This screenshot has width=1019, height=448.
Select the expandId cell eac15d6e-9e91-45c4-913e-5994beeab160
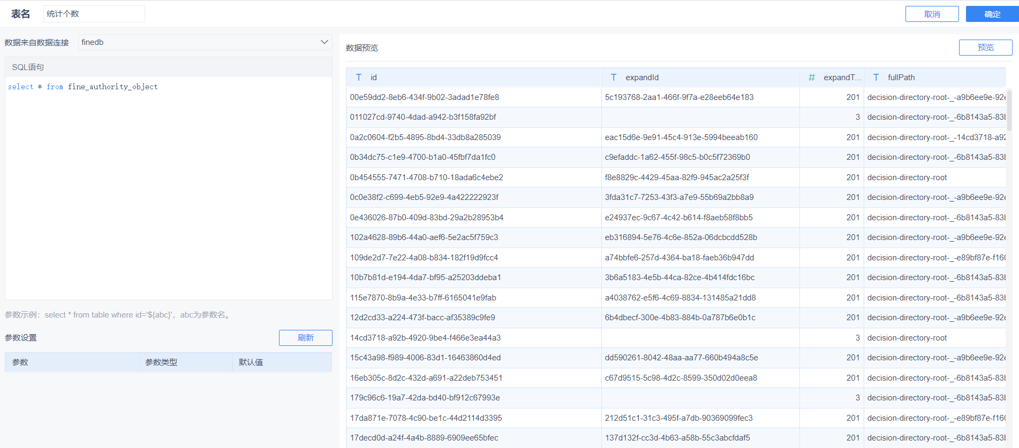tap(681, 137)
